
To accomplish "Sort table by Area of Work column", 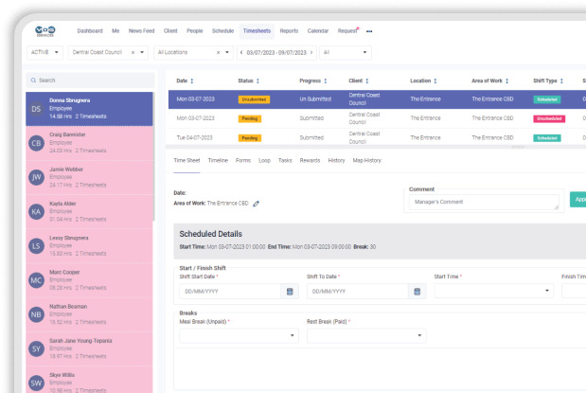I will click(x=507, y=80).
